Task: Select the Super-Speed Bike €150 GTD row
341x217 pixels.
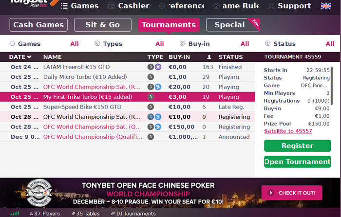Action: (128, 107)
